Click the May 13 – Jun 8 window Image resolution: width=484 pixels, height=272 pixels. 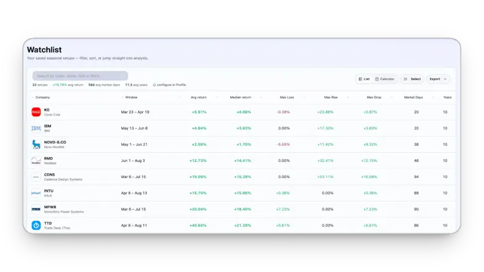[x=134, y=129]
